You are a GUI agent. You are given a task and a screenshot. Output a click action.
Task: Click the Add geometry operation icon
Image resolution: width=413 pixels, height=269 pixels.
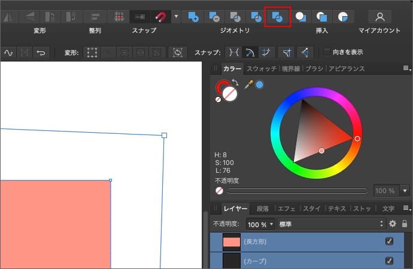click(193, 17)
